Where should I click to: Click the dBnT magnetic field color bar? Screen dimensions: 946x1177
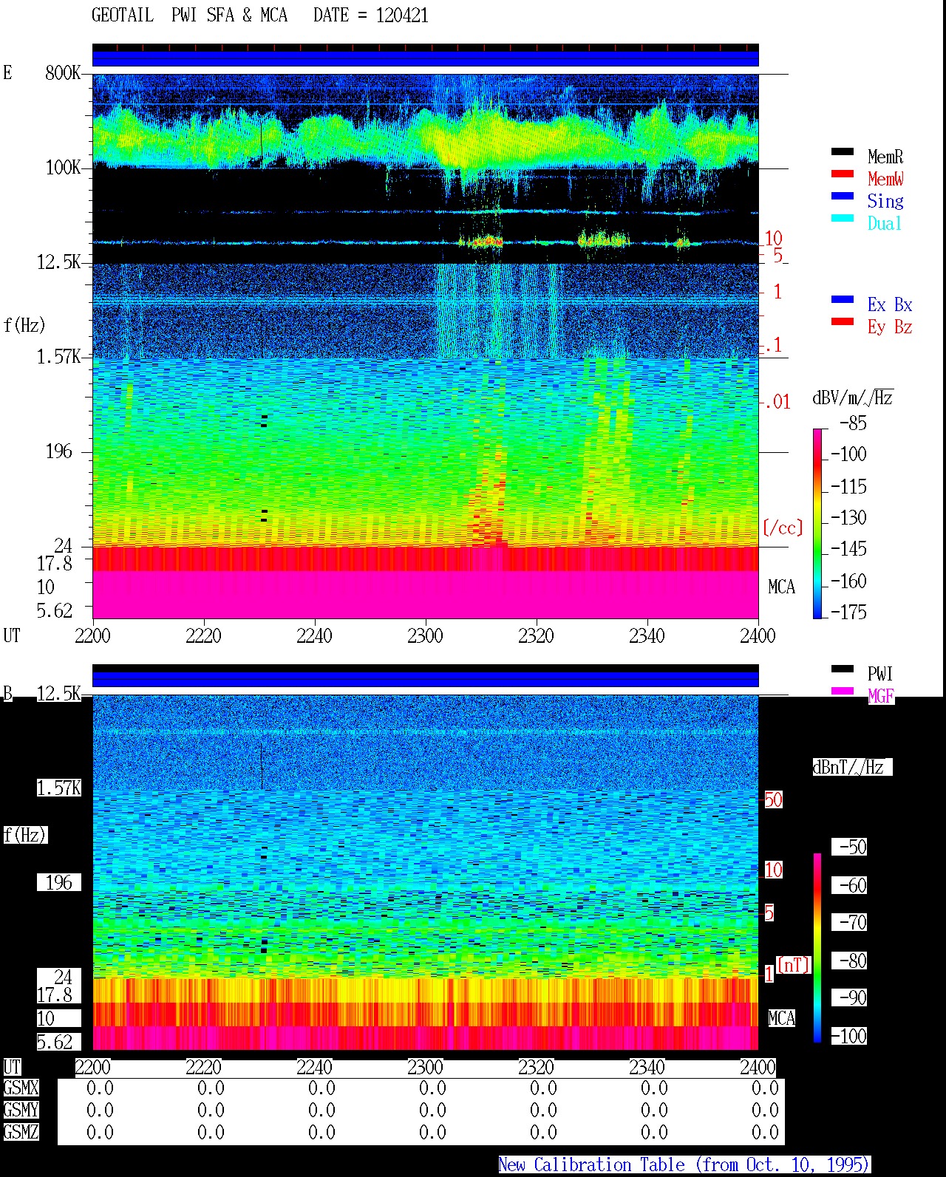[817, 948]
